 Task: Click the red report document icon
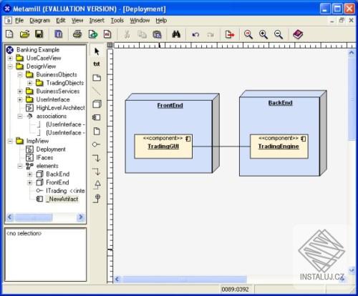(107, 34)
